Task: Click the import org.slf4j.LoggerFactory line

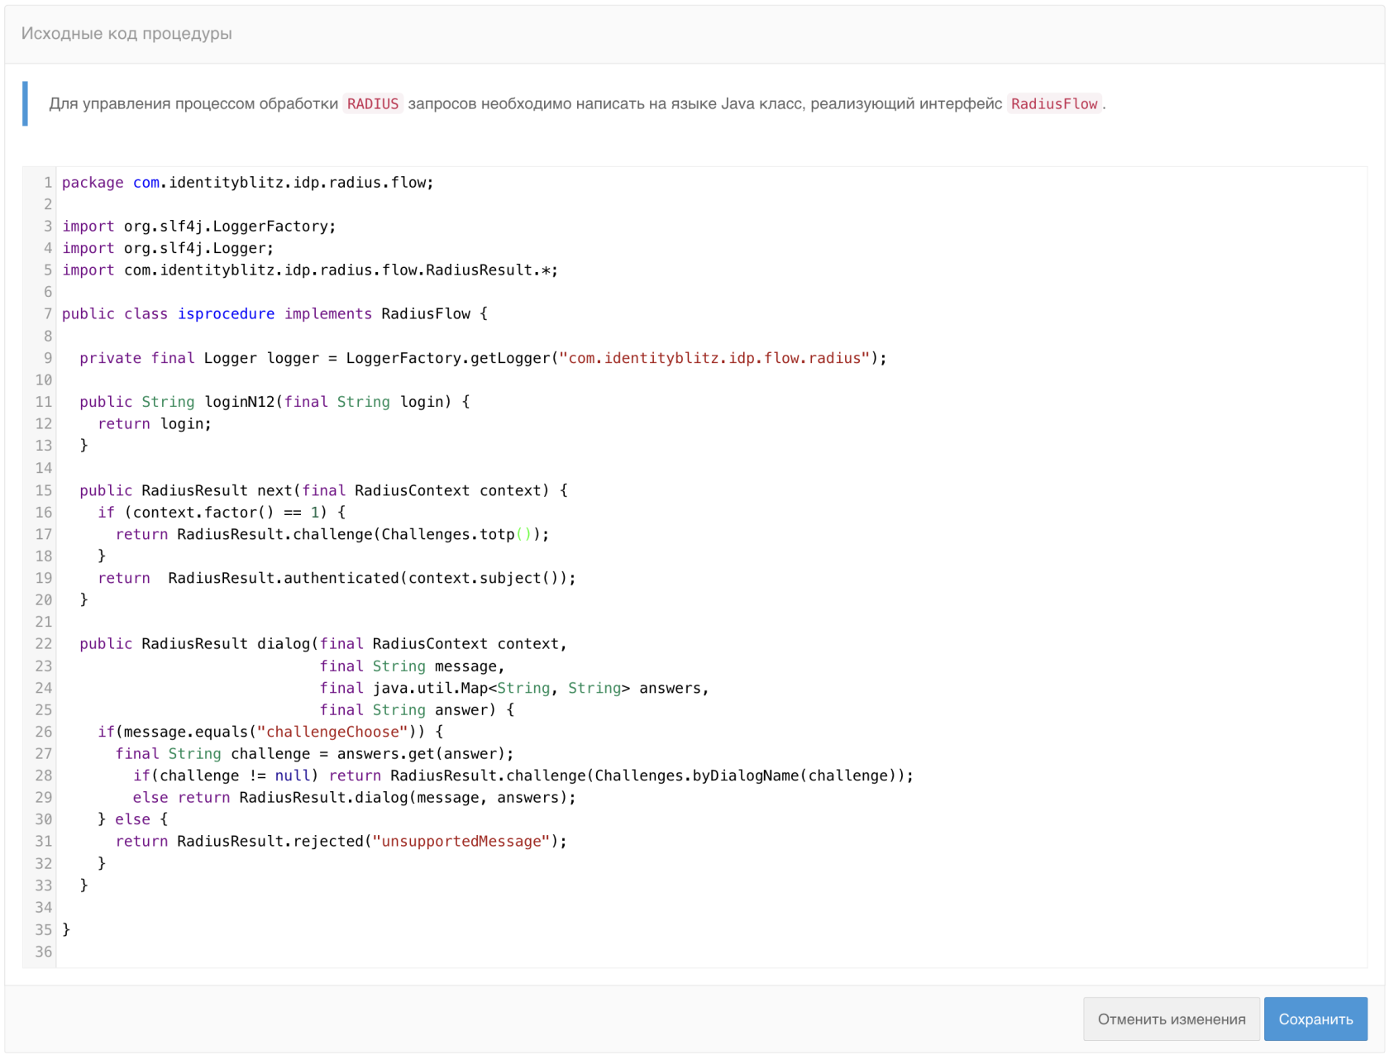Action: coord(199,227)
